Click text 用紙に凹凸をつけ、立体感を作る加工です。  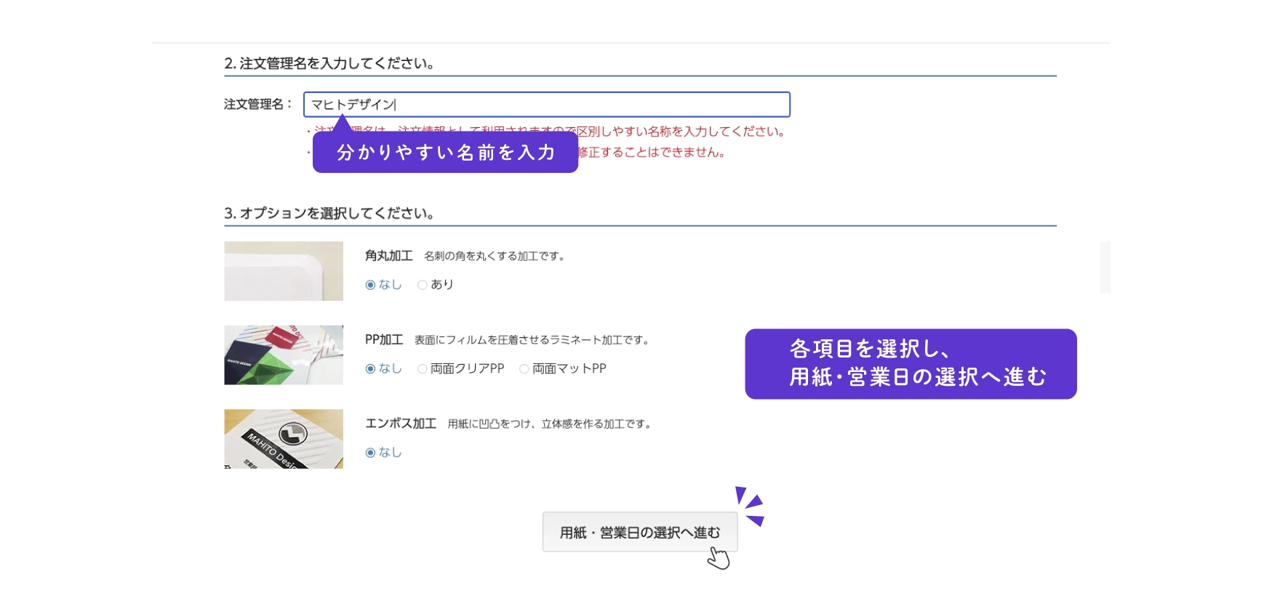(x=550, y=424)
